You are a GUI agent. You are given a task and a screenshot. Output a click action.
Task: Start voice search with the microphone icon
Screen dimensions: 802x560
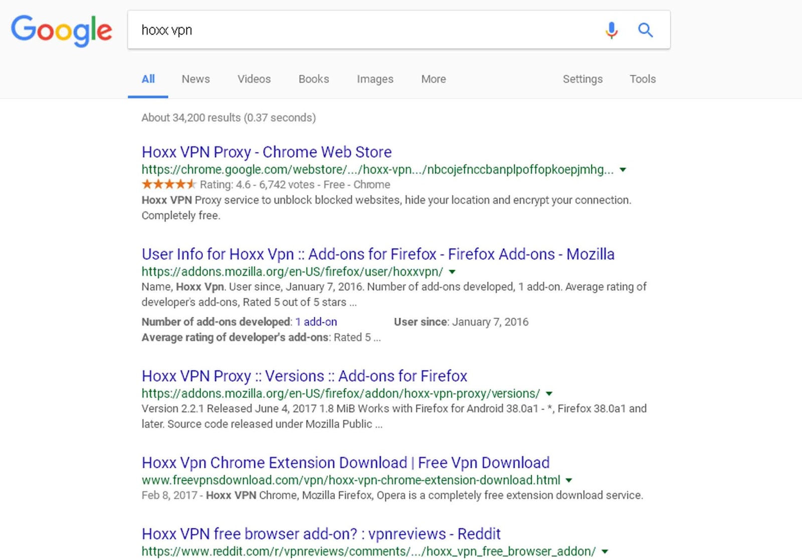[611, 30]
